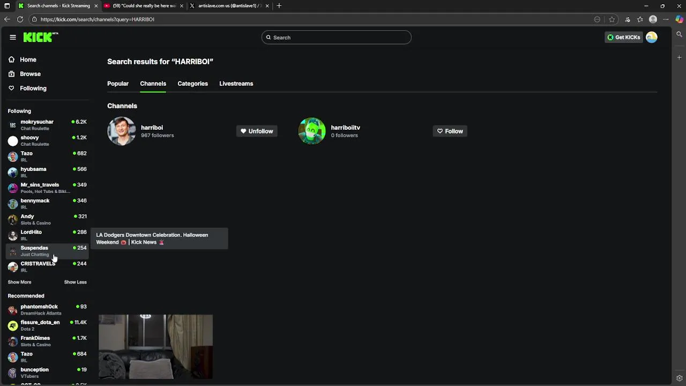Click the Following list header text

(x=19, y=111)
